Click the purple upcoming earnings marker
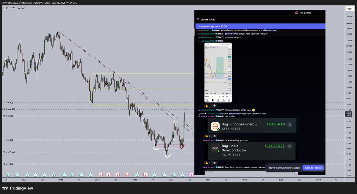 pyautogui.click(x=191, y=175)
